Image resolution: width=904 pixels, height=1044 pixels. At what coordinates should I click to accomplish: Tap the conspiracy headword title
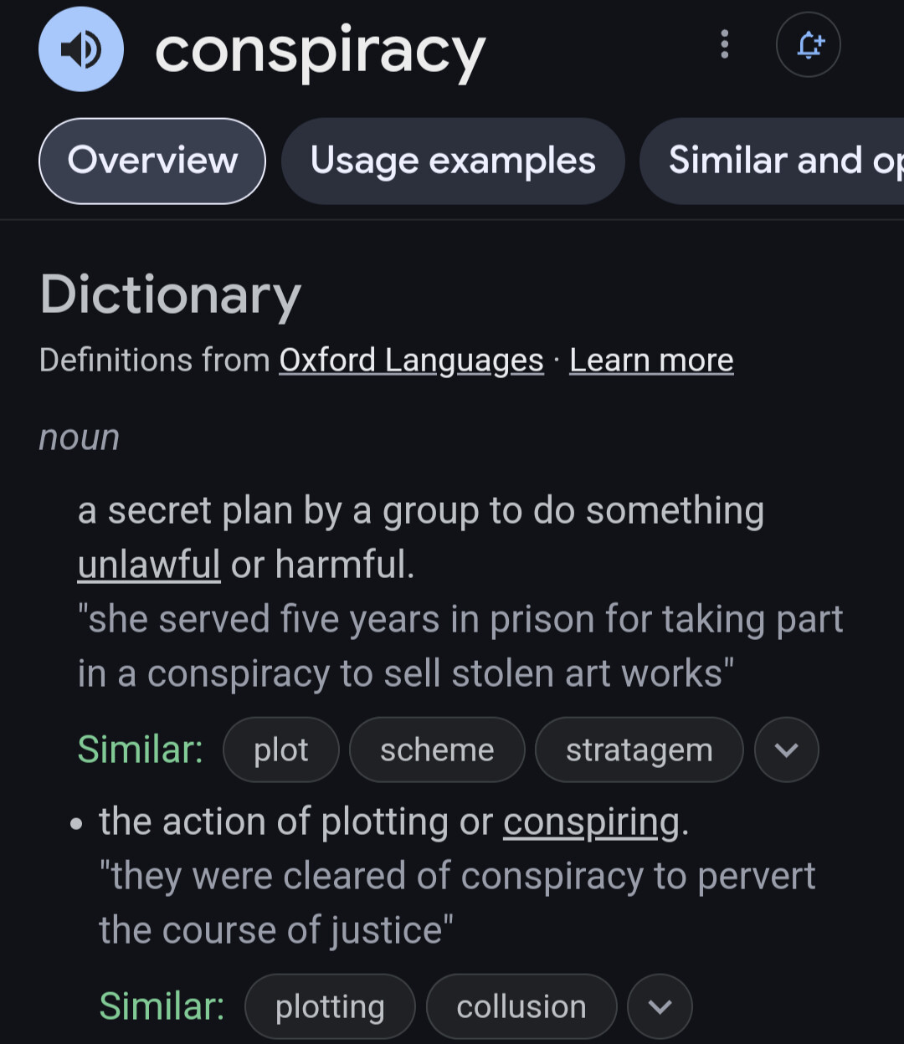click(x=320, y=52)
